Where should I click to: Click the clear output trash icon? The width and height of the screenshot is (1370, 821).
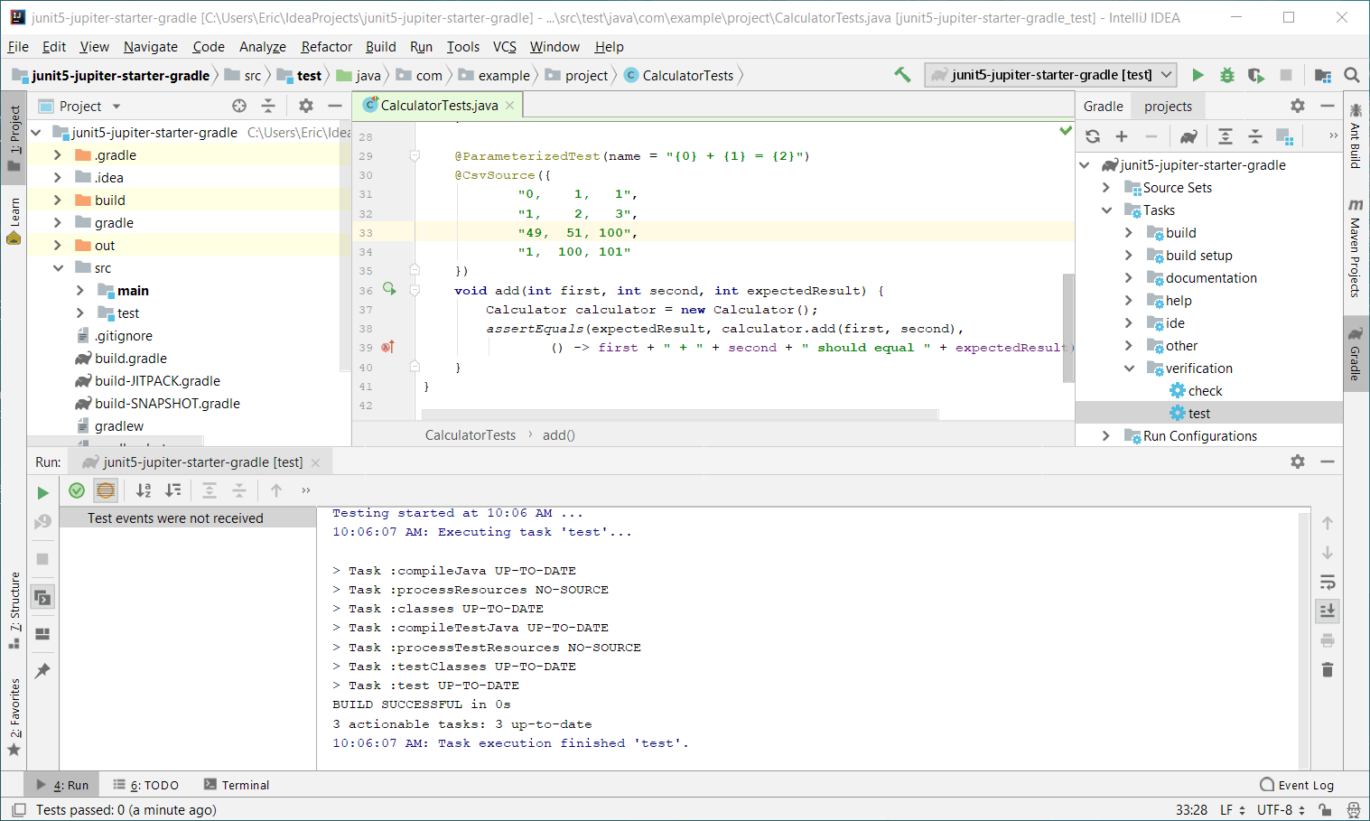tap(1328, 670)
